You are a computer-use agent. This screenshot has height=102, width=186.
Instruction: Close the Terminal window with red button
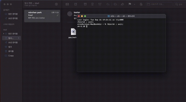click(79, 16)
